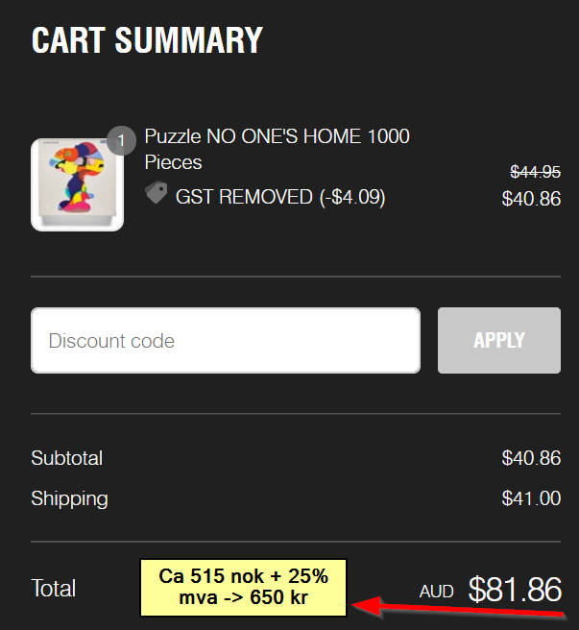Click the subtotal amount $40.86
Image resolution: width=579 pixels, height=630 pixels.
pyautogui.click(x=531, y=458)
